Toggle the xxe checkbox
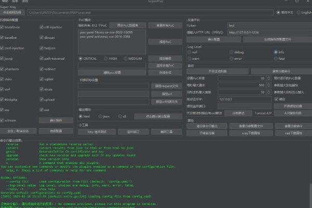Viewport: 312px width, 208px height. click(x=42, y=110)
